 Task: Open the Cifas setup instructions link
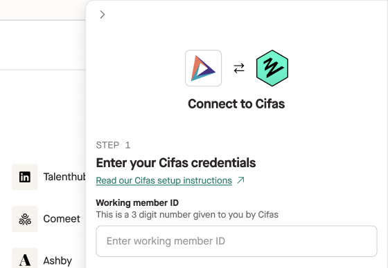click(x=164, y=180)
